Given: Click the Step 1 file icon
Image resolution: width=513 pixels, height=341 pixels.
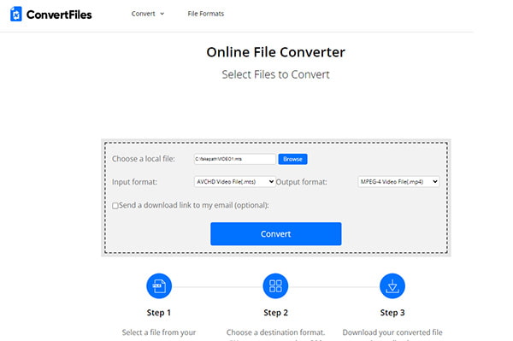Looking at the screenshot, I should click(x=159, y=286).
